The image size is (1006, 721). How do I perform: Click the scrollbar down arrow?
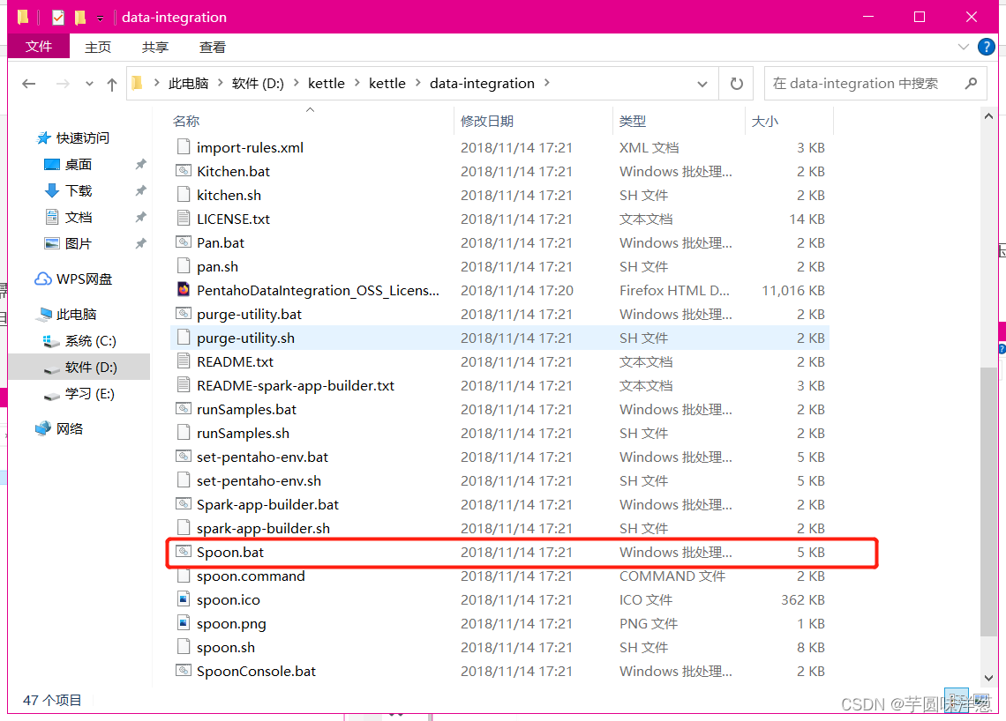(988, 678)
